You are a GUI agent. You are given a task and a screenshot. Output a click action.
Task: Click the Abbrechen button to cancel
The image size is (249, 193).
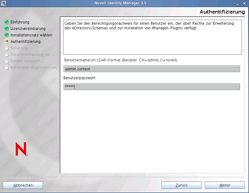click(23, 185)
